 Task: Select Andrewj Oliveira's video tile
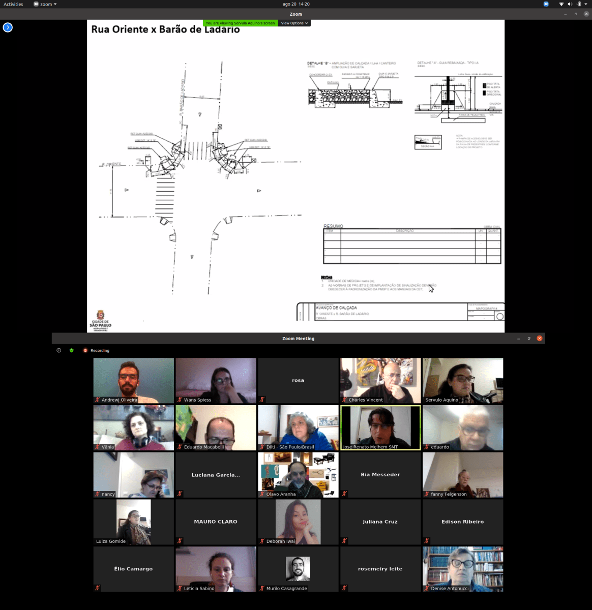click(133, 380)
